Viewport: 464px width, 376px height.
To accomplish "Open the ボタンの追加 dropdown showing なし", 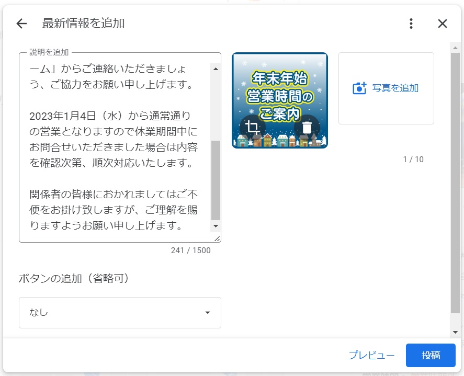I will pyautogui.click(x=120, y=313).
